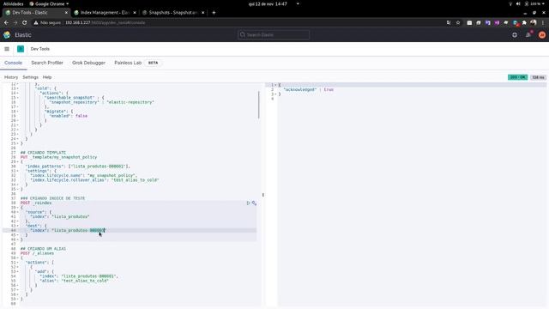This screenshot has width=549, height=309.
Task: Reload the current page
Action: coord(25,23)
